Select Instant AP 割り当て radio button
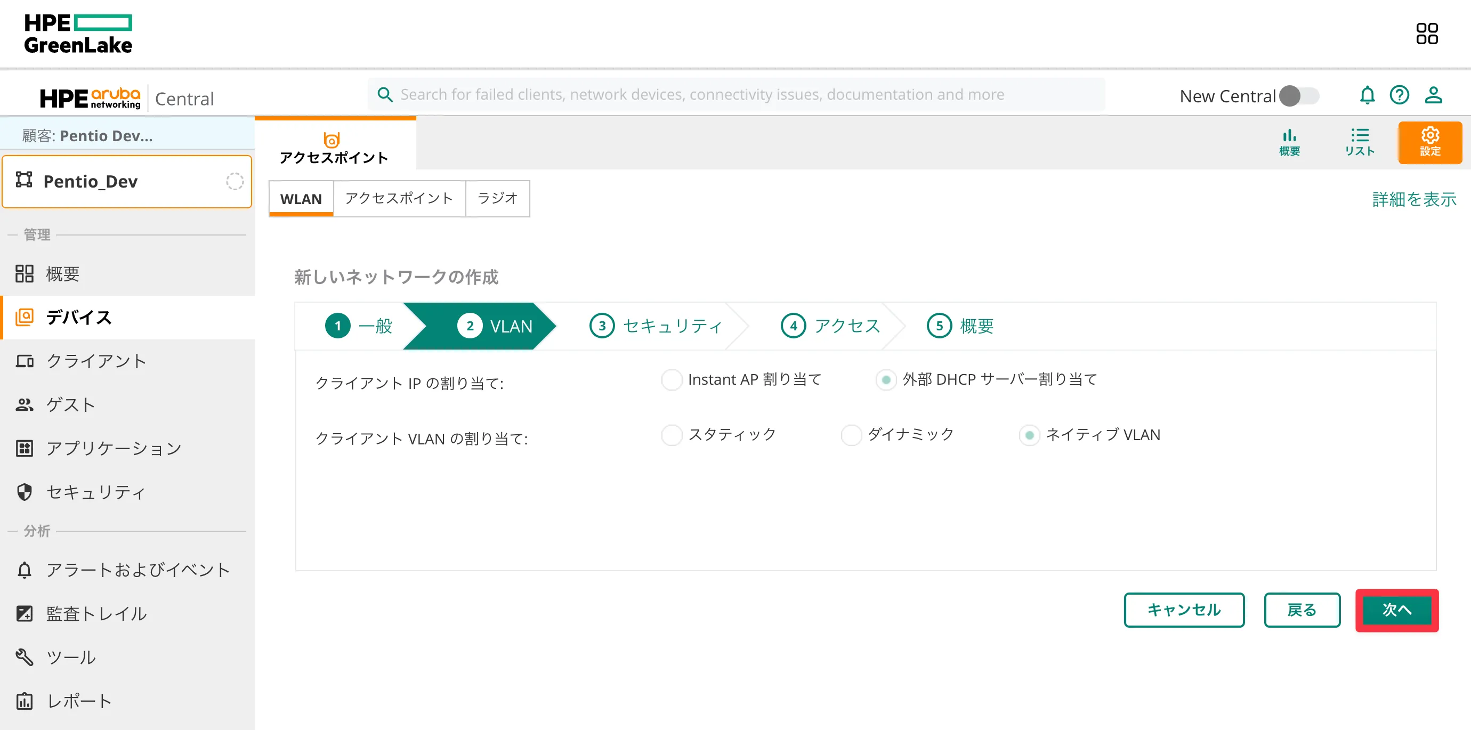1471x730 pixels. [672, 379]
